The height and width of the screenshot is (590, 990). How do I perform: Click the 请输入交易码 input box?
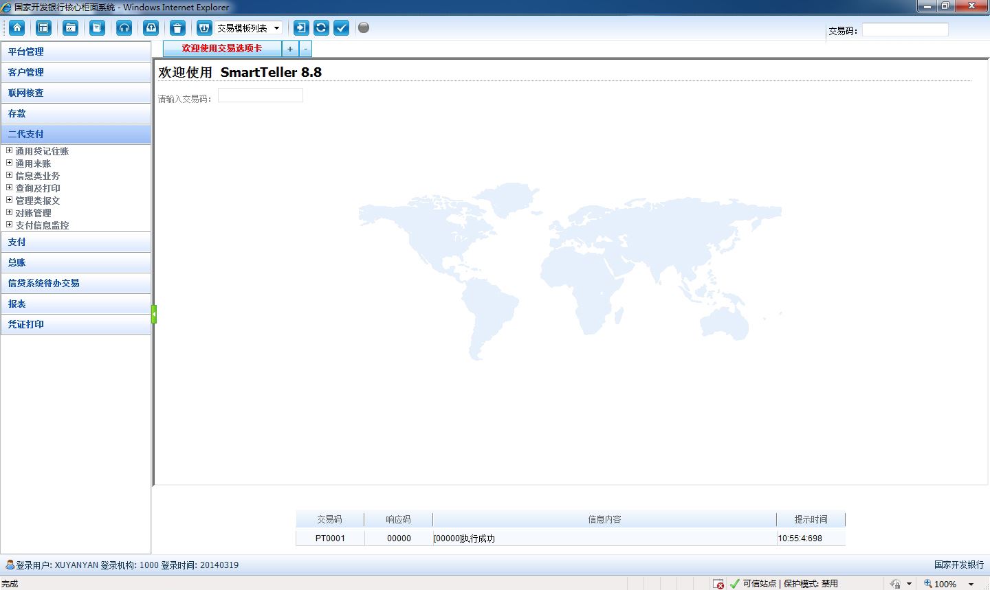(x=260, y=95)
